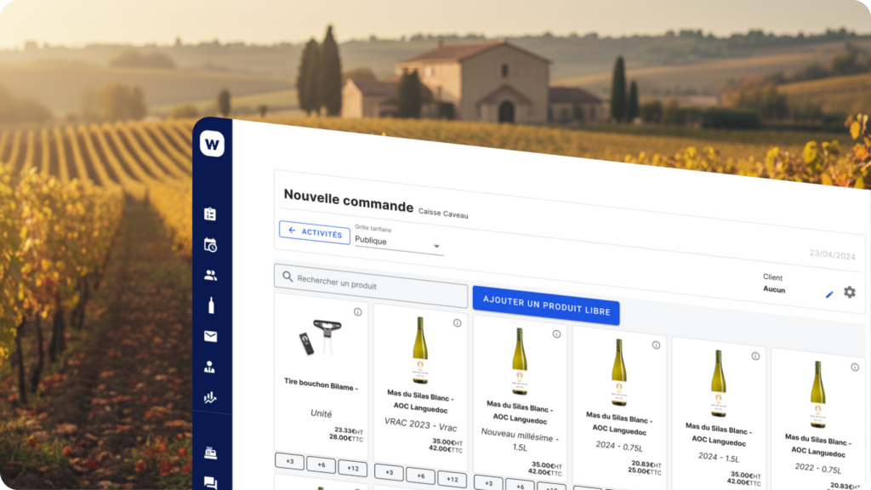Click the W app logo
This screenshot has height=490, width=871.
click(x=213, y=144)
